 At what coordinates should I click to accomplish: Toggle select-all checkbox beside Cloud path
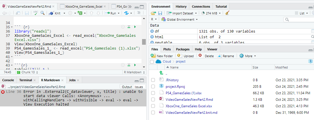(152, 61)
